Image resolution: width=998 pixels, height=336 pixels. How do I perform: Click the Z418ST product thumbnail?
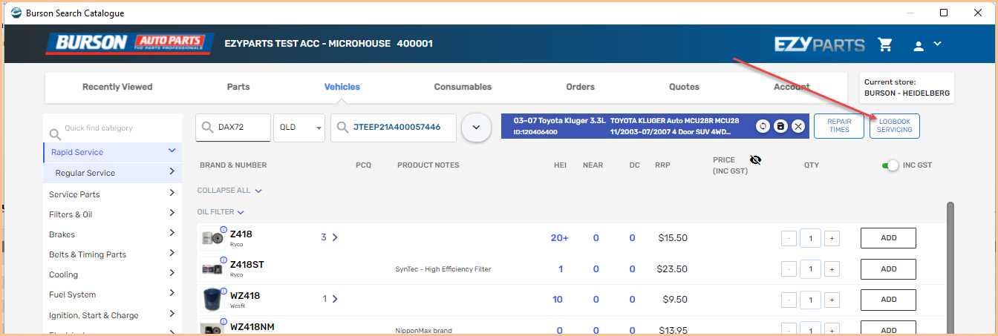(212, 268)
